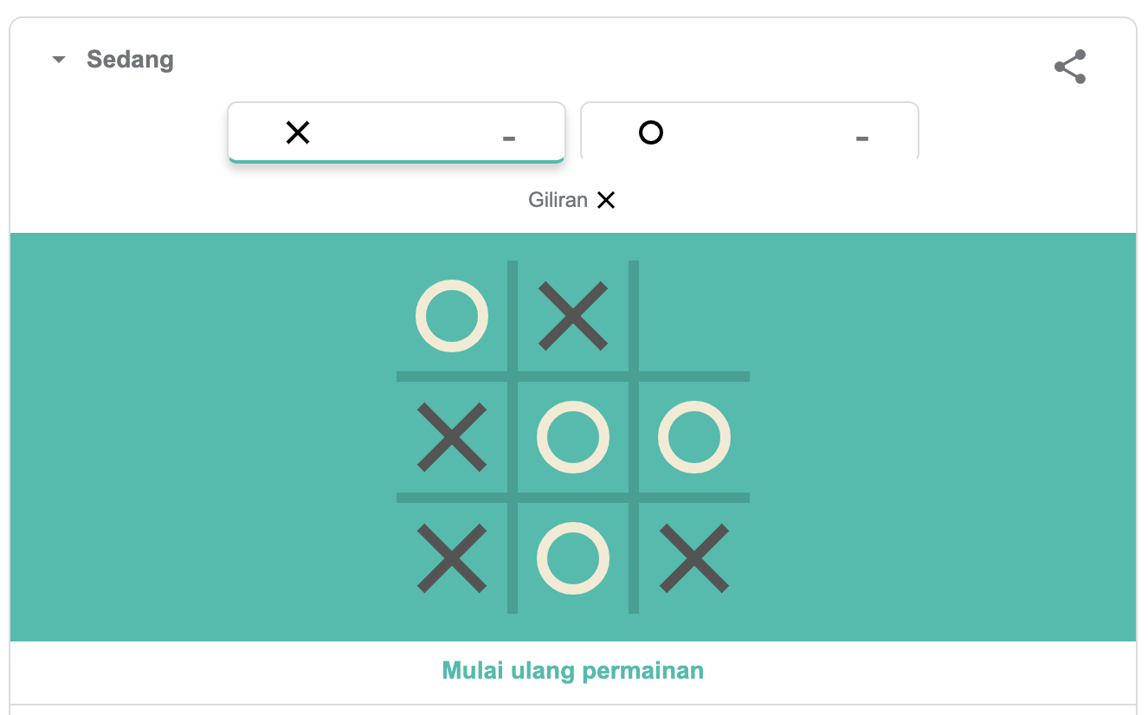This screenshot has height=715, width=1148.
Task: Click Mulai ulang permainan link
Action: tap(572, 671)
